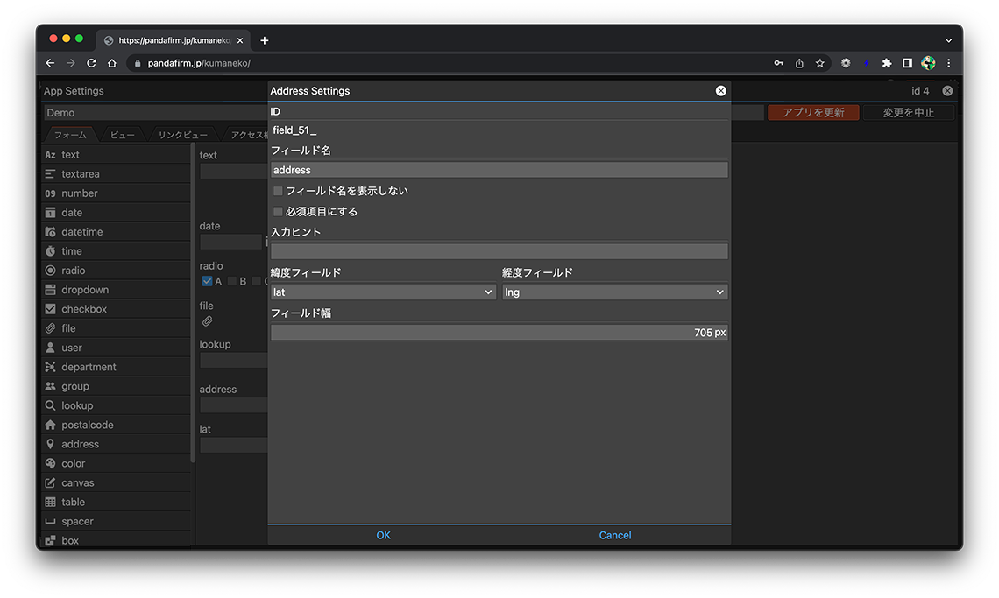This screenshot has height=598, width=999.
Task: Select the address pin icon in field list
Action: pos(50,444)
